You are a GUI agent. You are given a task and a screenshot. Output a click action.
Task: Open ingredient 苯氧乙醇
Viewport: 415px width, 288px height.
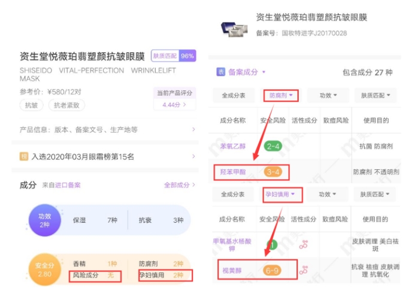point(233,146)
